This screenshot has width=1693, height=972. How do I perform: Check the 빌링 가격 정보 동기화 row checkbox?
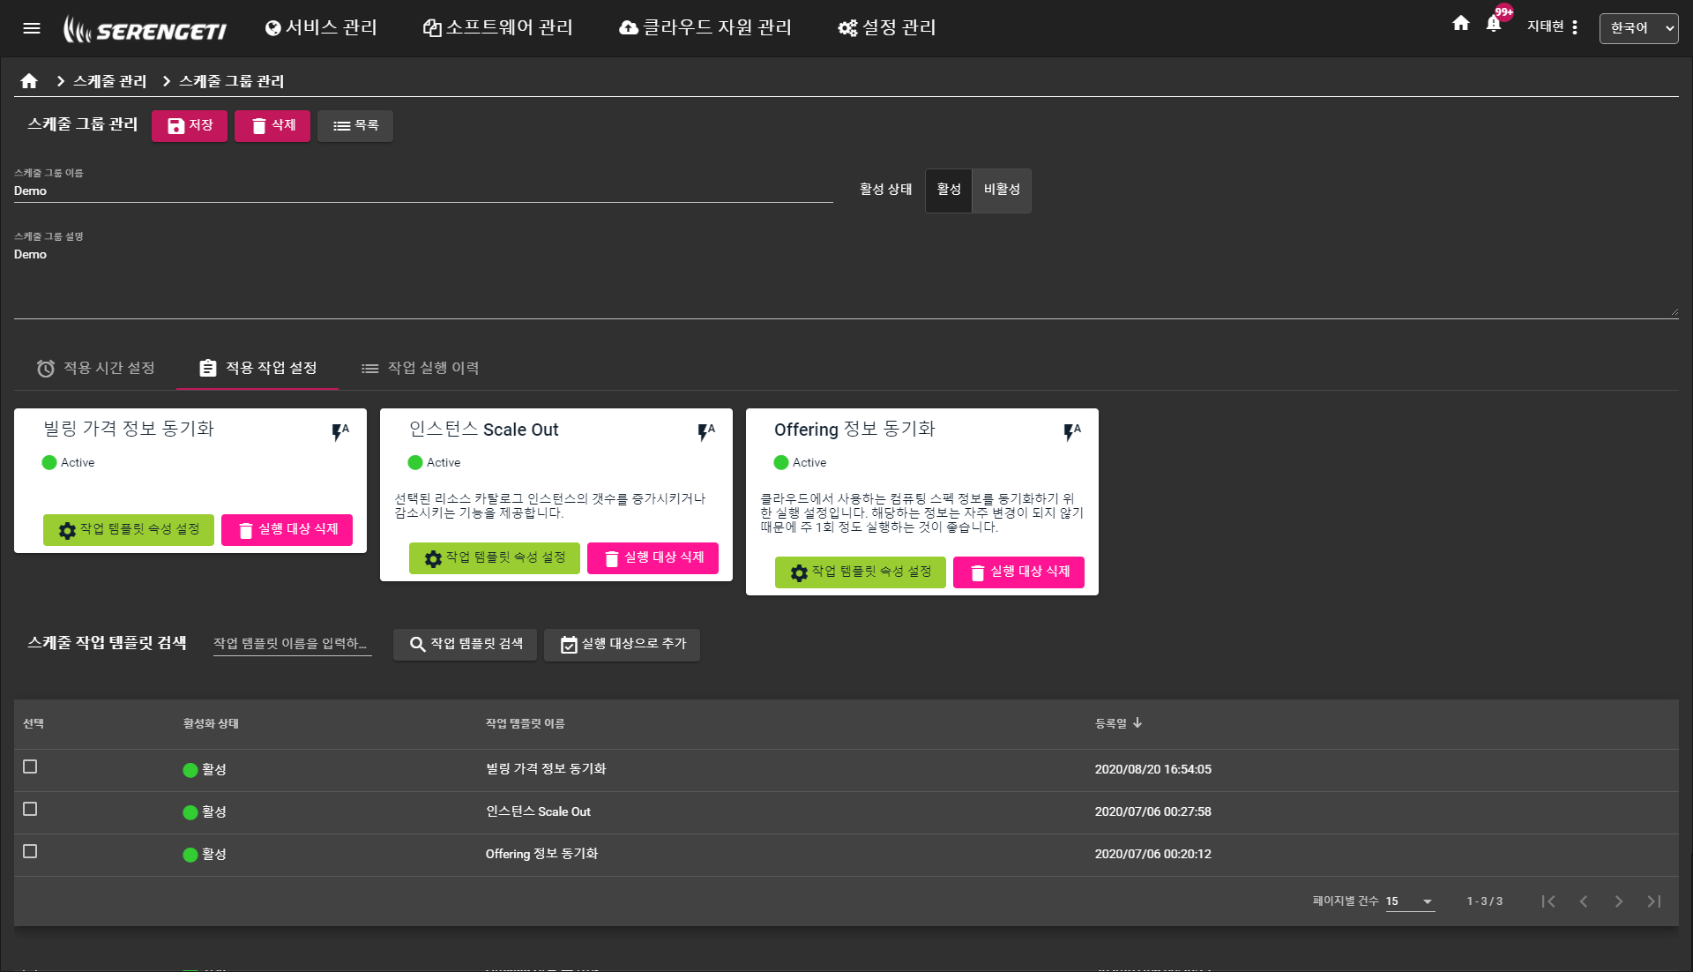pyautogui.click(x=30, y=767)
